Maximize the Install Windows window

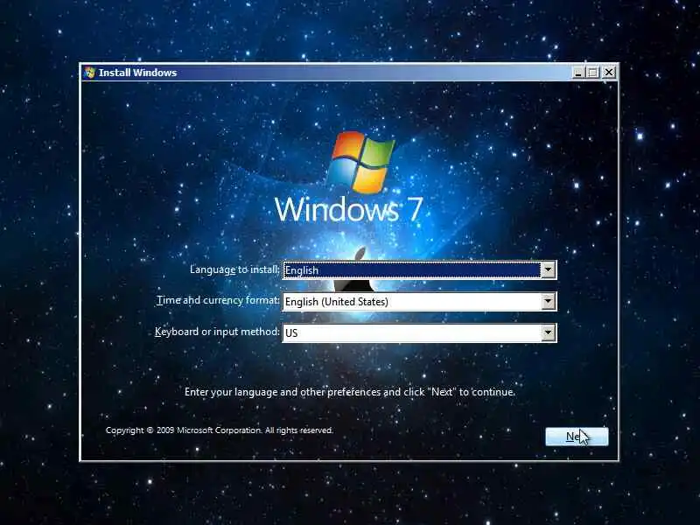click(x=593, y=73)
